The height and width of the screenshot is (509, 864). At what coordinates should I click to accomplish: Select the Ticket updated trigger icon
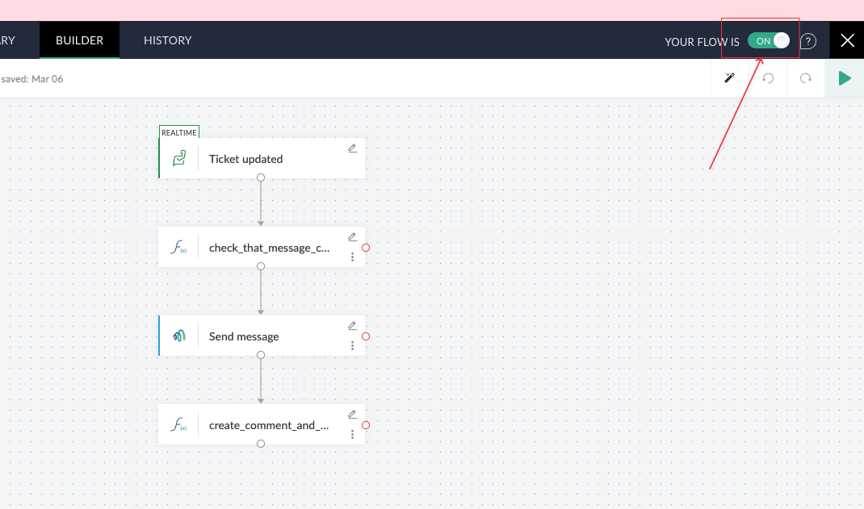[179, 158]
